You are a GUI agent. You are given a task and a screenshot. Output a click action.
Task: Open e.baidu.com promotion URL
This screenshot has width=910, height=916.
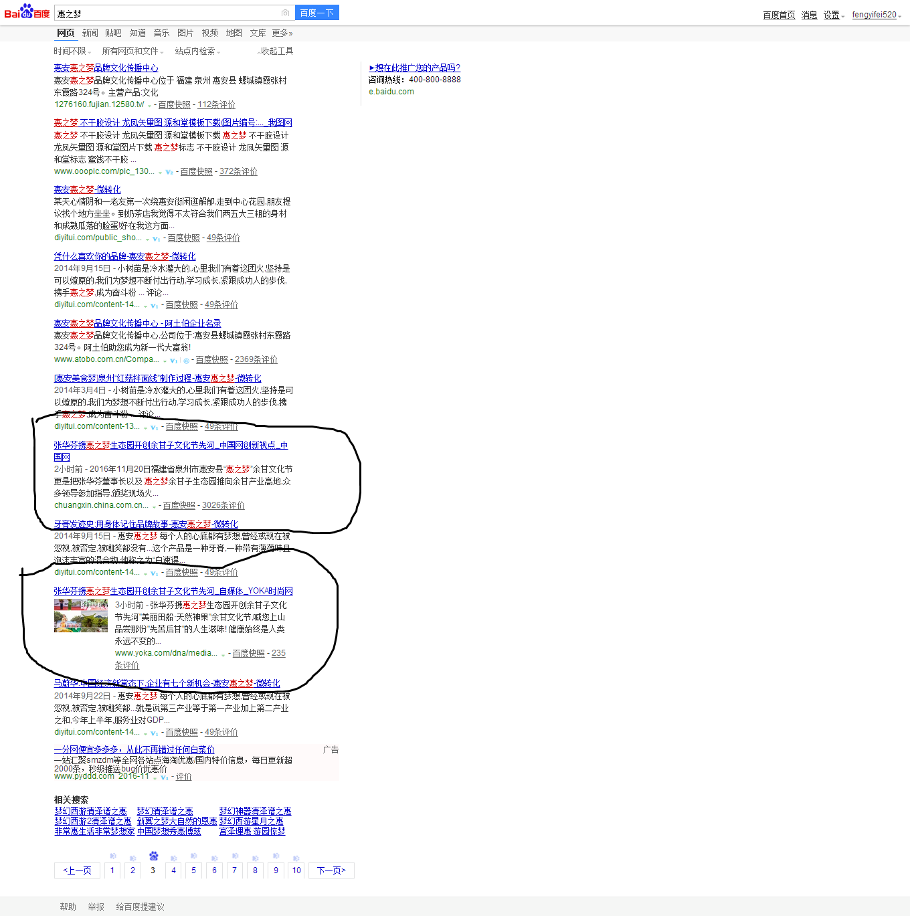point(391,92)
